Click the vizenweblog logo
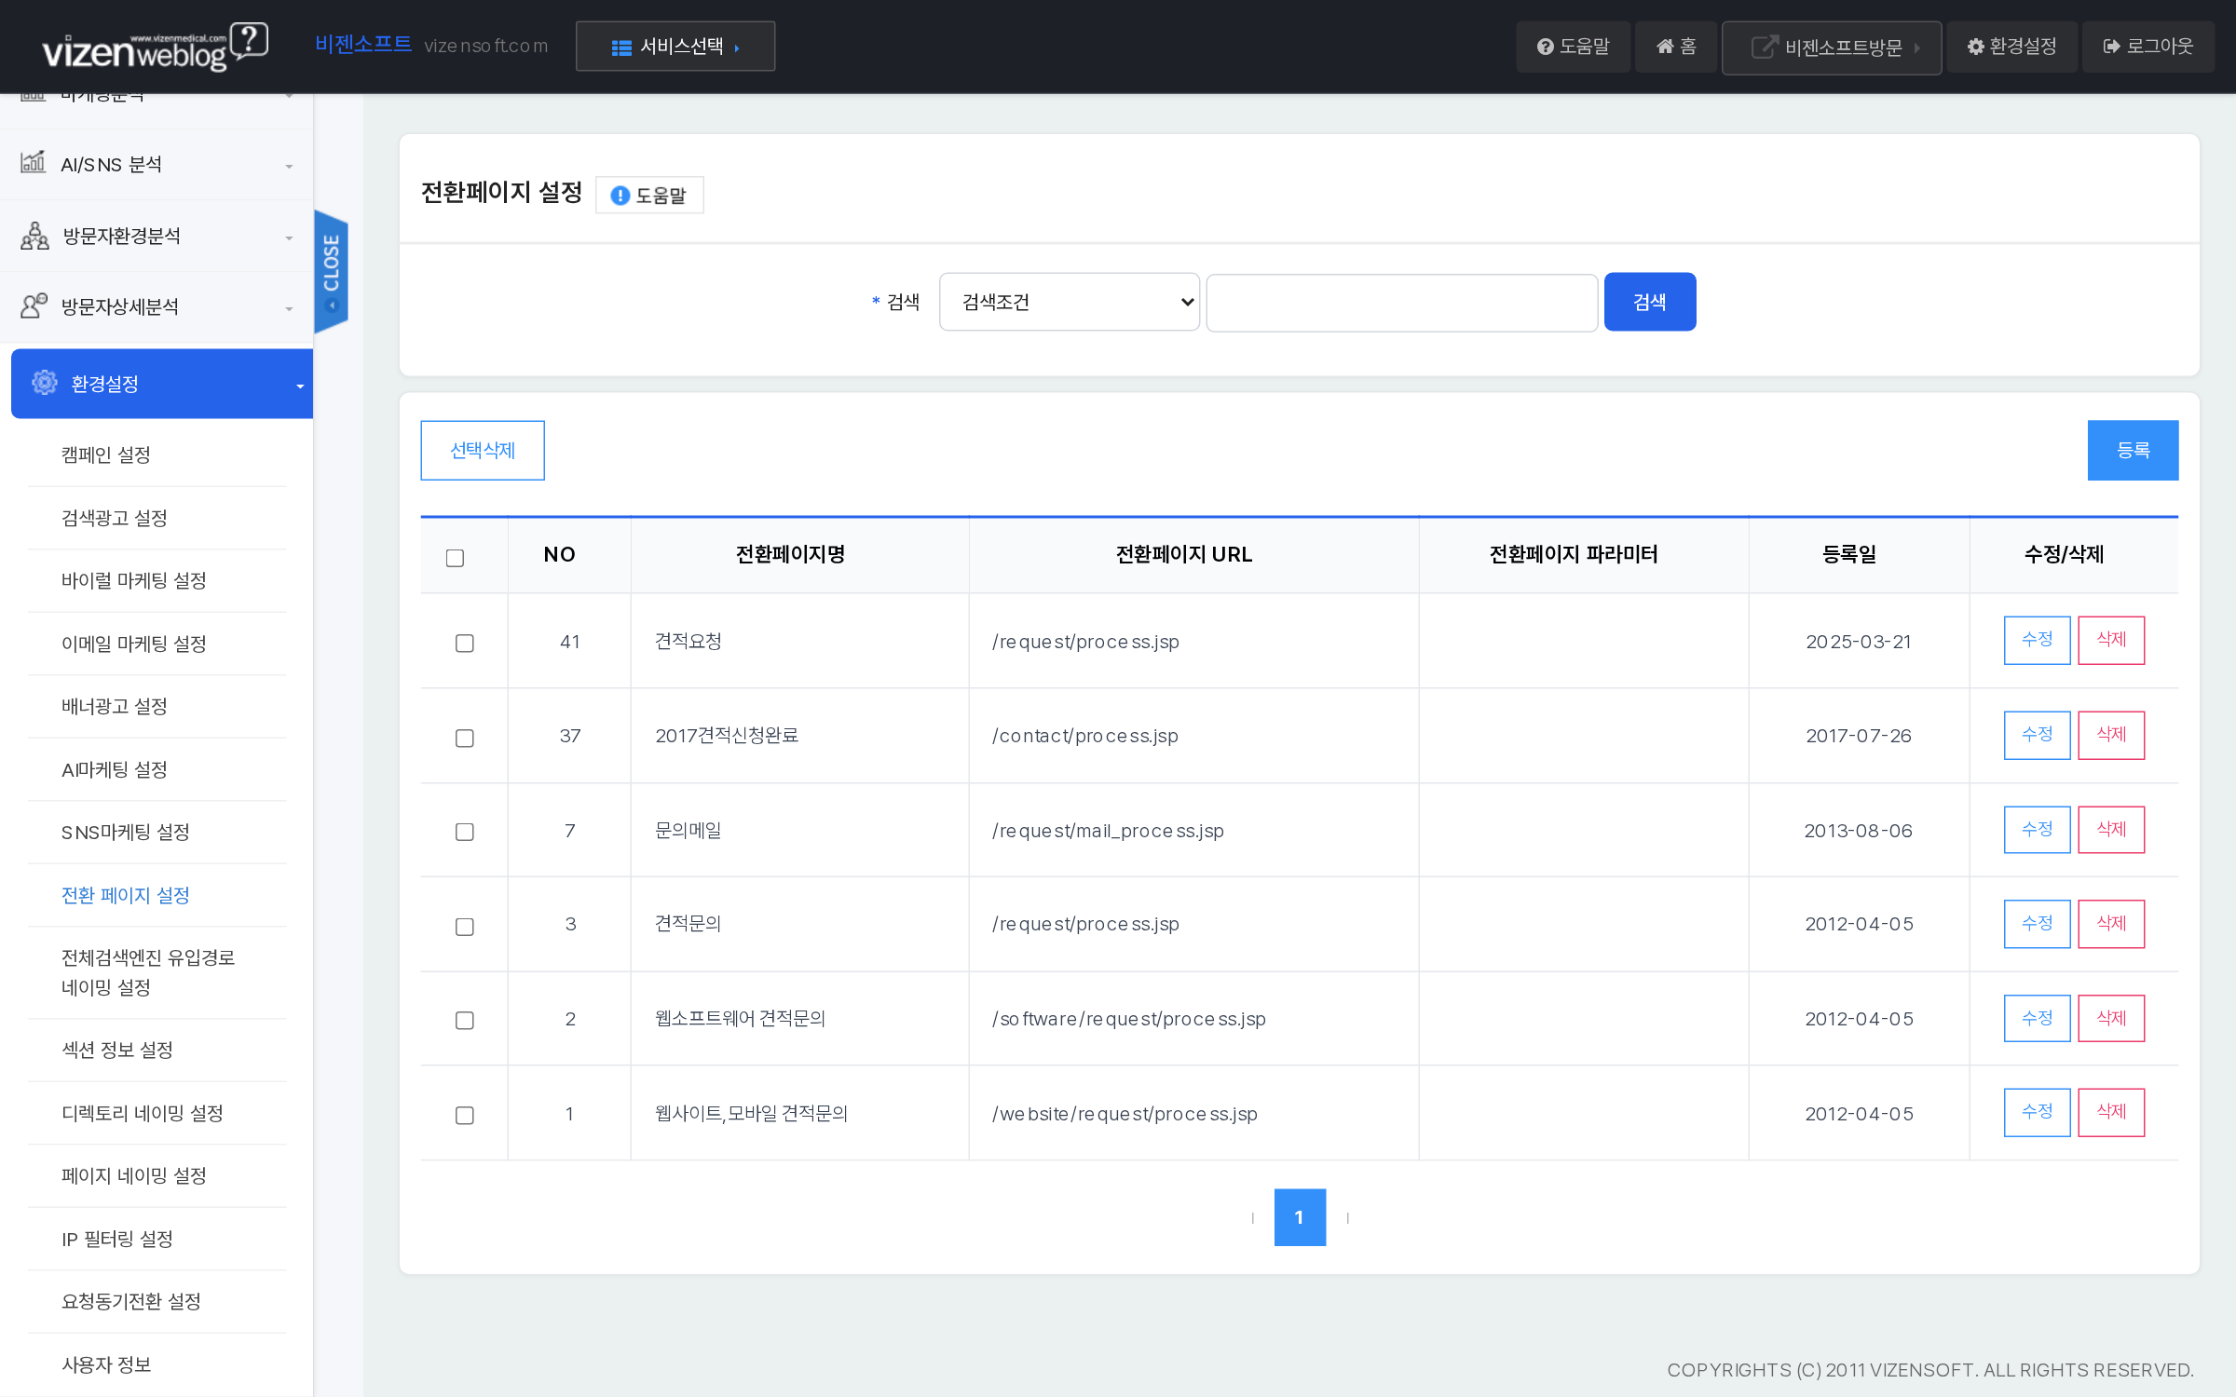The image size is (2236, 1397). coord(155,47)
